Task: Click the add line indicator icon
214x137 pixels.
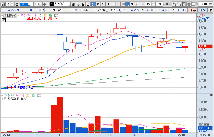Action: [179, 4]
